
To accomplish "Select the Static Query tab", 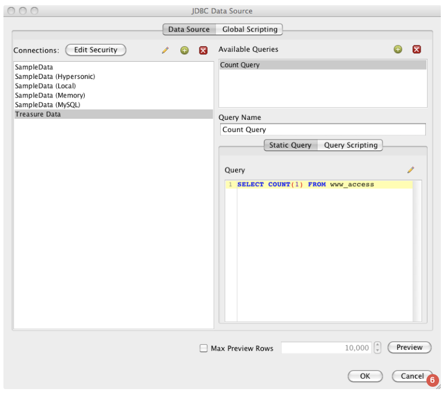I will coord(290,145).
